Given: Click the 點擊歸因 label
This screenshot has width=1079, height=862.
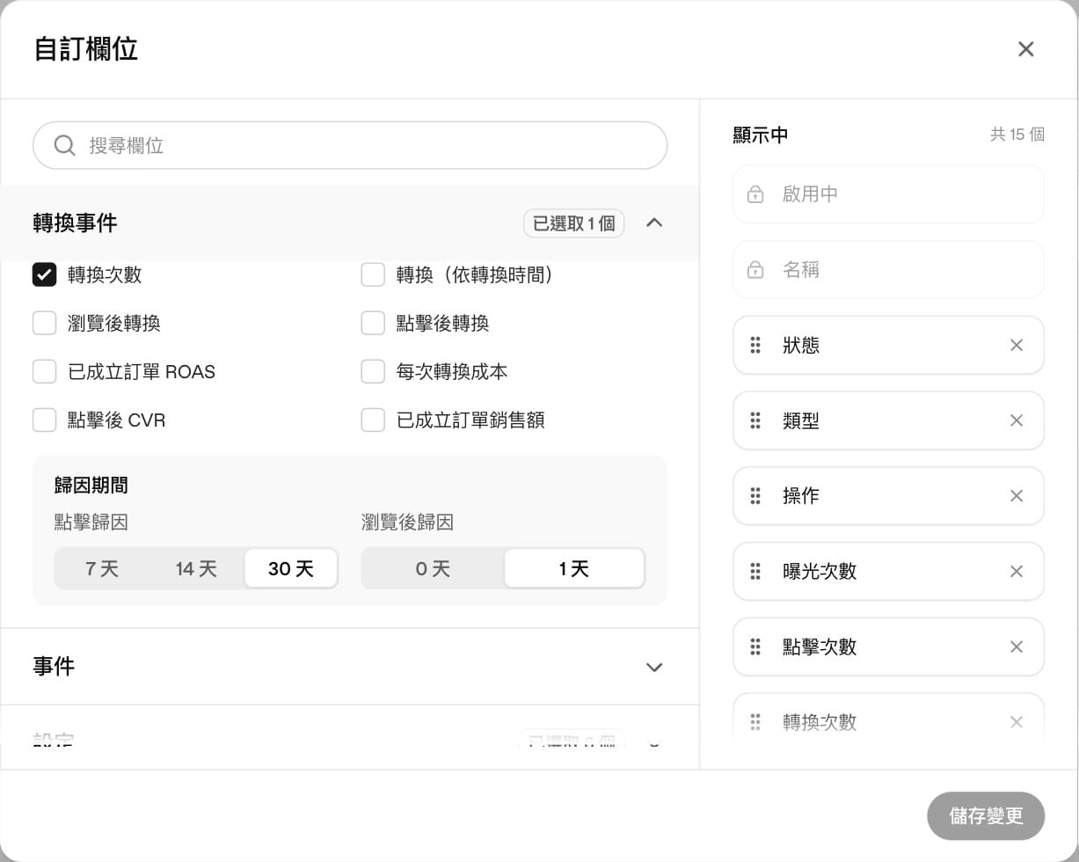Looking at the screenshot, I should pos(91,522).
